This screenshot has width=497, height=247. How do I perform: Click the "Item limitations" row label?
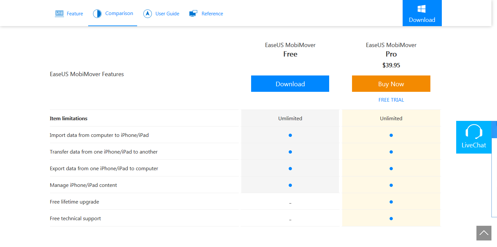pos(69,118)
